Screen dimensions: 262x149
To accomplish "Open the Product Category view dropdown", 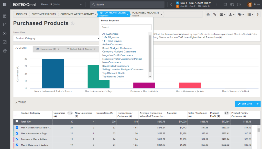I will pyautogui.click(x=56, y=38).
